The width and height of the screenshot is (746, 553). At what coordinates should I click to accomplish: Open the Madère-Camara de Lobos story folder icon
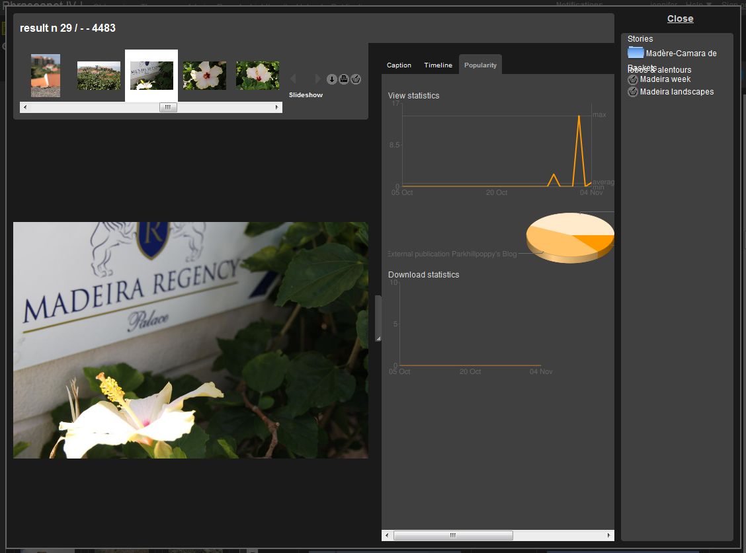click(x=635, y=53)
